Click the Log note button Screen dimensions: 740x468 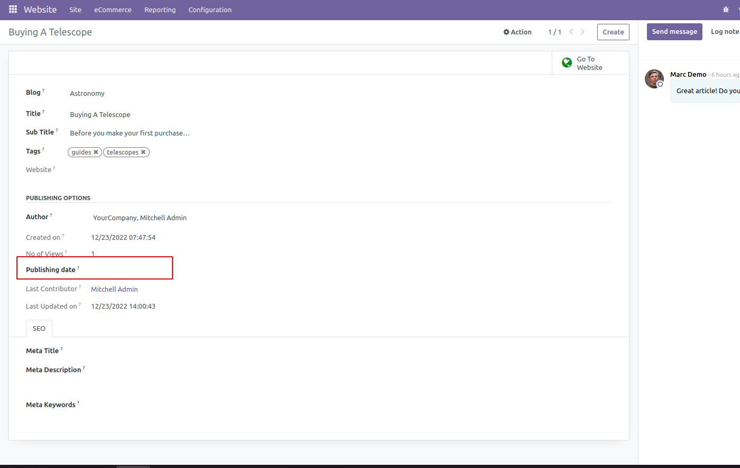click(725, 31)
